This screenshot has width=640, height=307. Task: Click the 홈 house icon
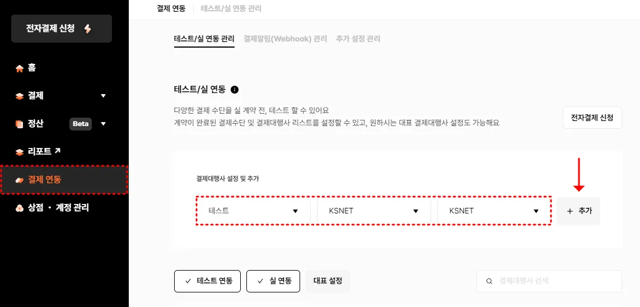tap(20, 68)
